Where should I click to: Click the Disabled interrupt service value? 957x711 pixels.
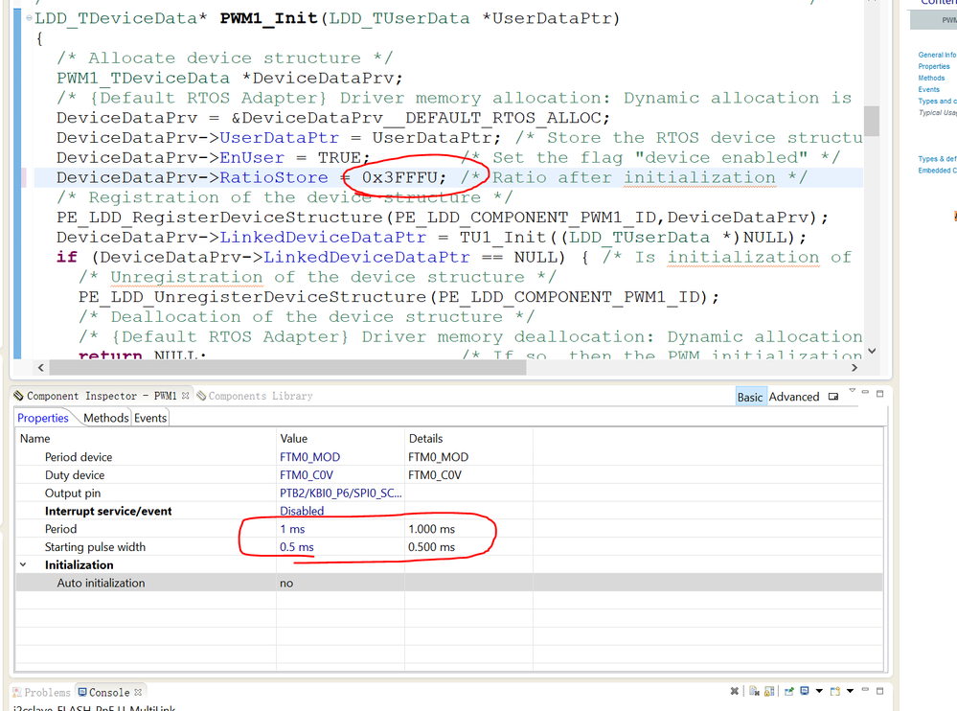pyautogui.click(x=302, y=511)
